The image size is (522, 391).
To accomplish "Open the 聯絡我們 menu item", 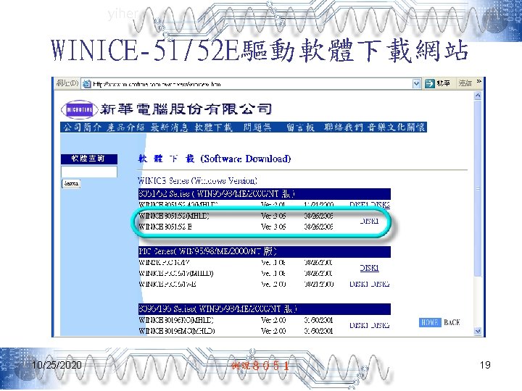I will coord(343,127).
